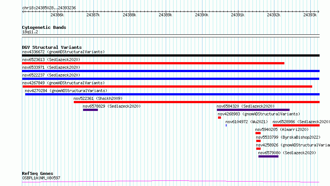The width and height of the screenshot is (330, 186).
Task: Open the OSBPL1A|NM_080597 gene label
Action: (x=41, y=178)
